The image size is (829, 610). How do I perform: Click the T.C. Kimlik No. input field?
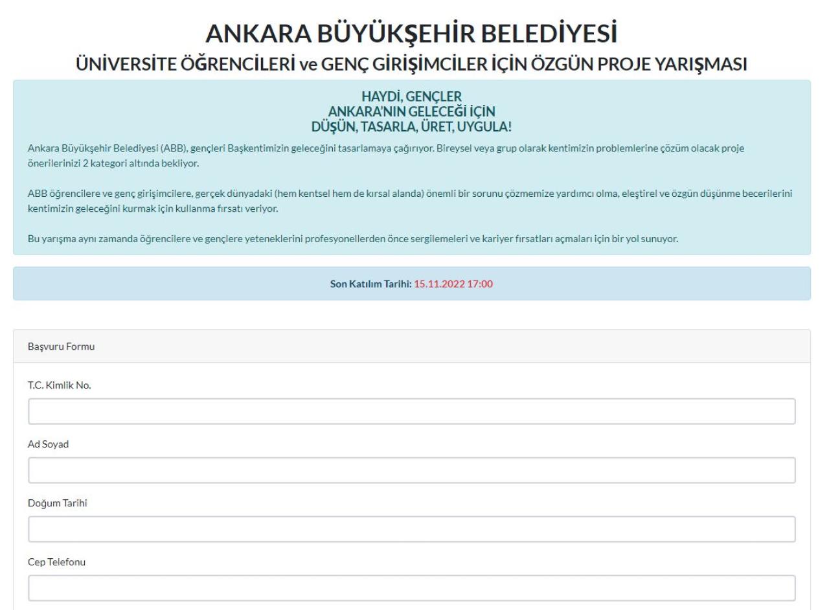[x=411, y=411]
